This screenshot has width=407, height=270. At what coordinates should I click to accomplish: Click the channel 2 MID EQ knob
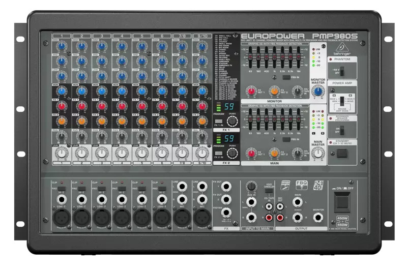pos(81,61)
